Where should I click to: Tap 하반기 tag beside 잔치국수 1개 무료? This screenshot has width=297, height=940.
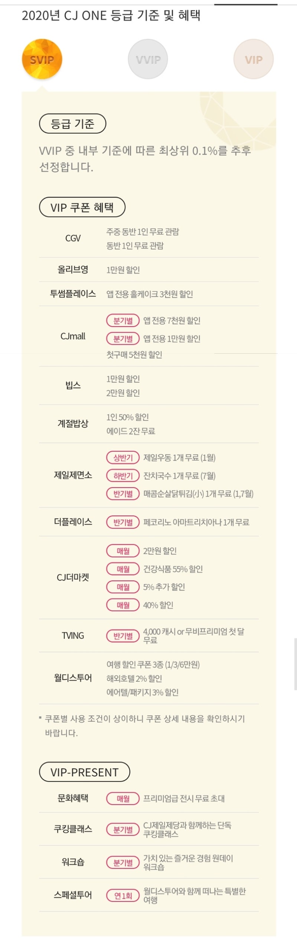(x=123, y=476)
